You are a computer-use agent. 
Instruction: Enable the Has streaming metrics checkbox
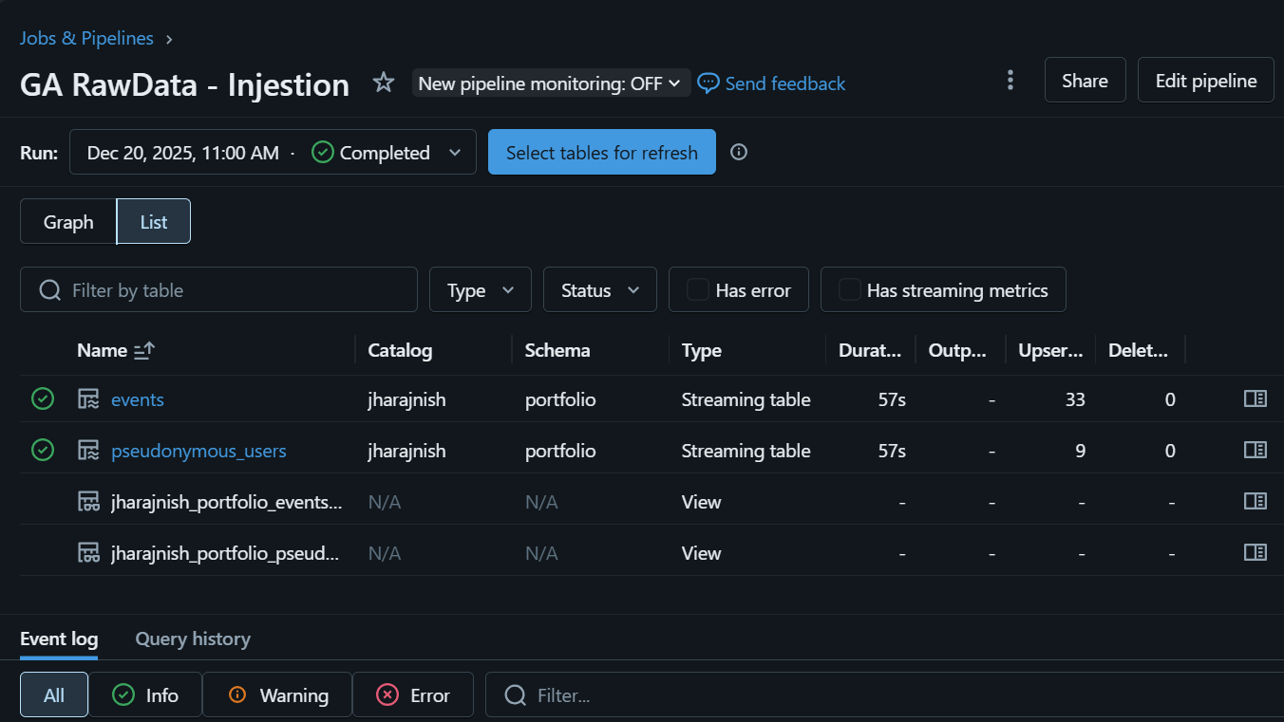coord(850,290)
